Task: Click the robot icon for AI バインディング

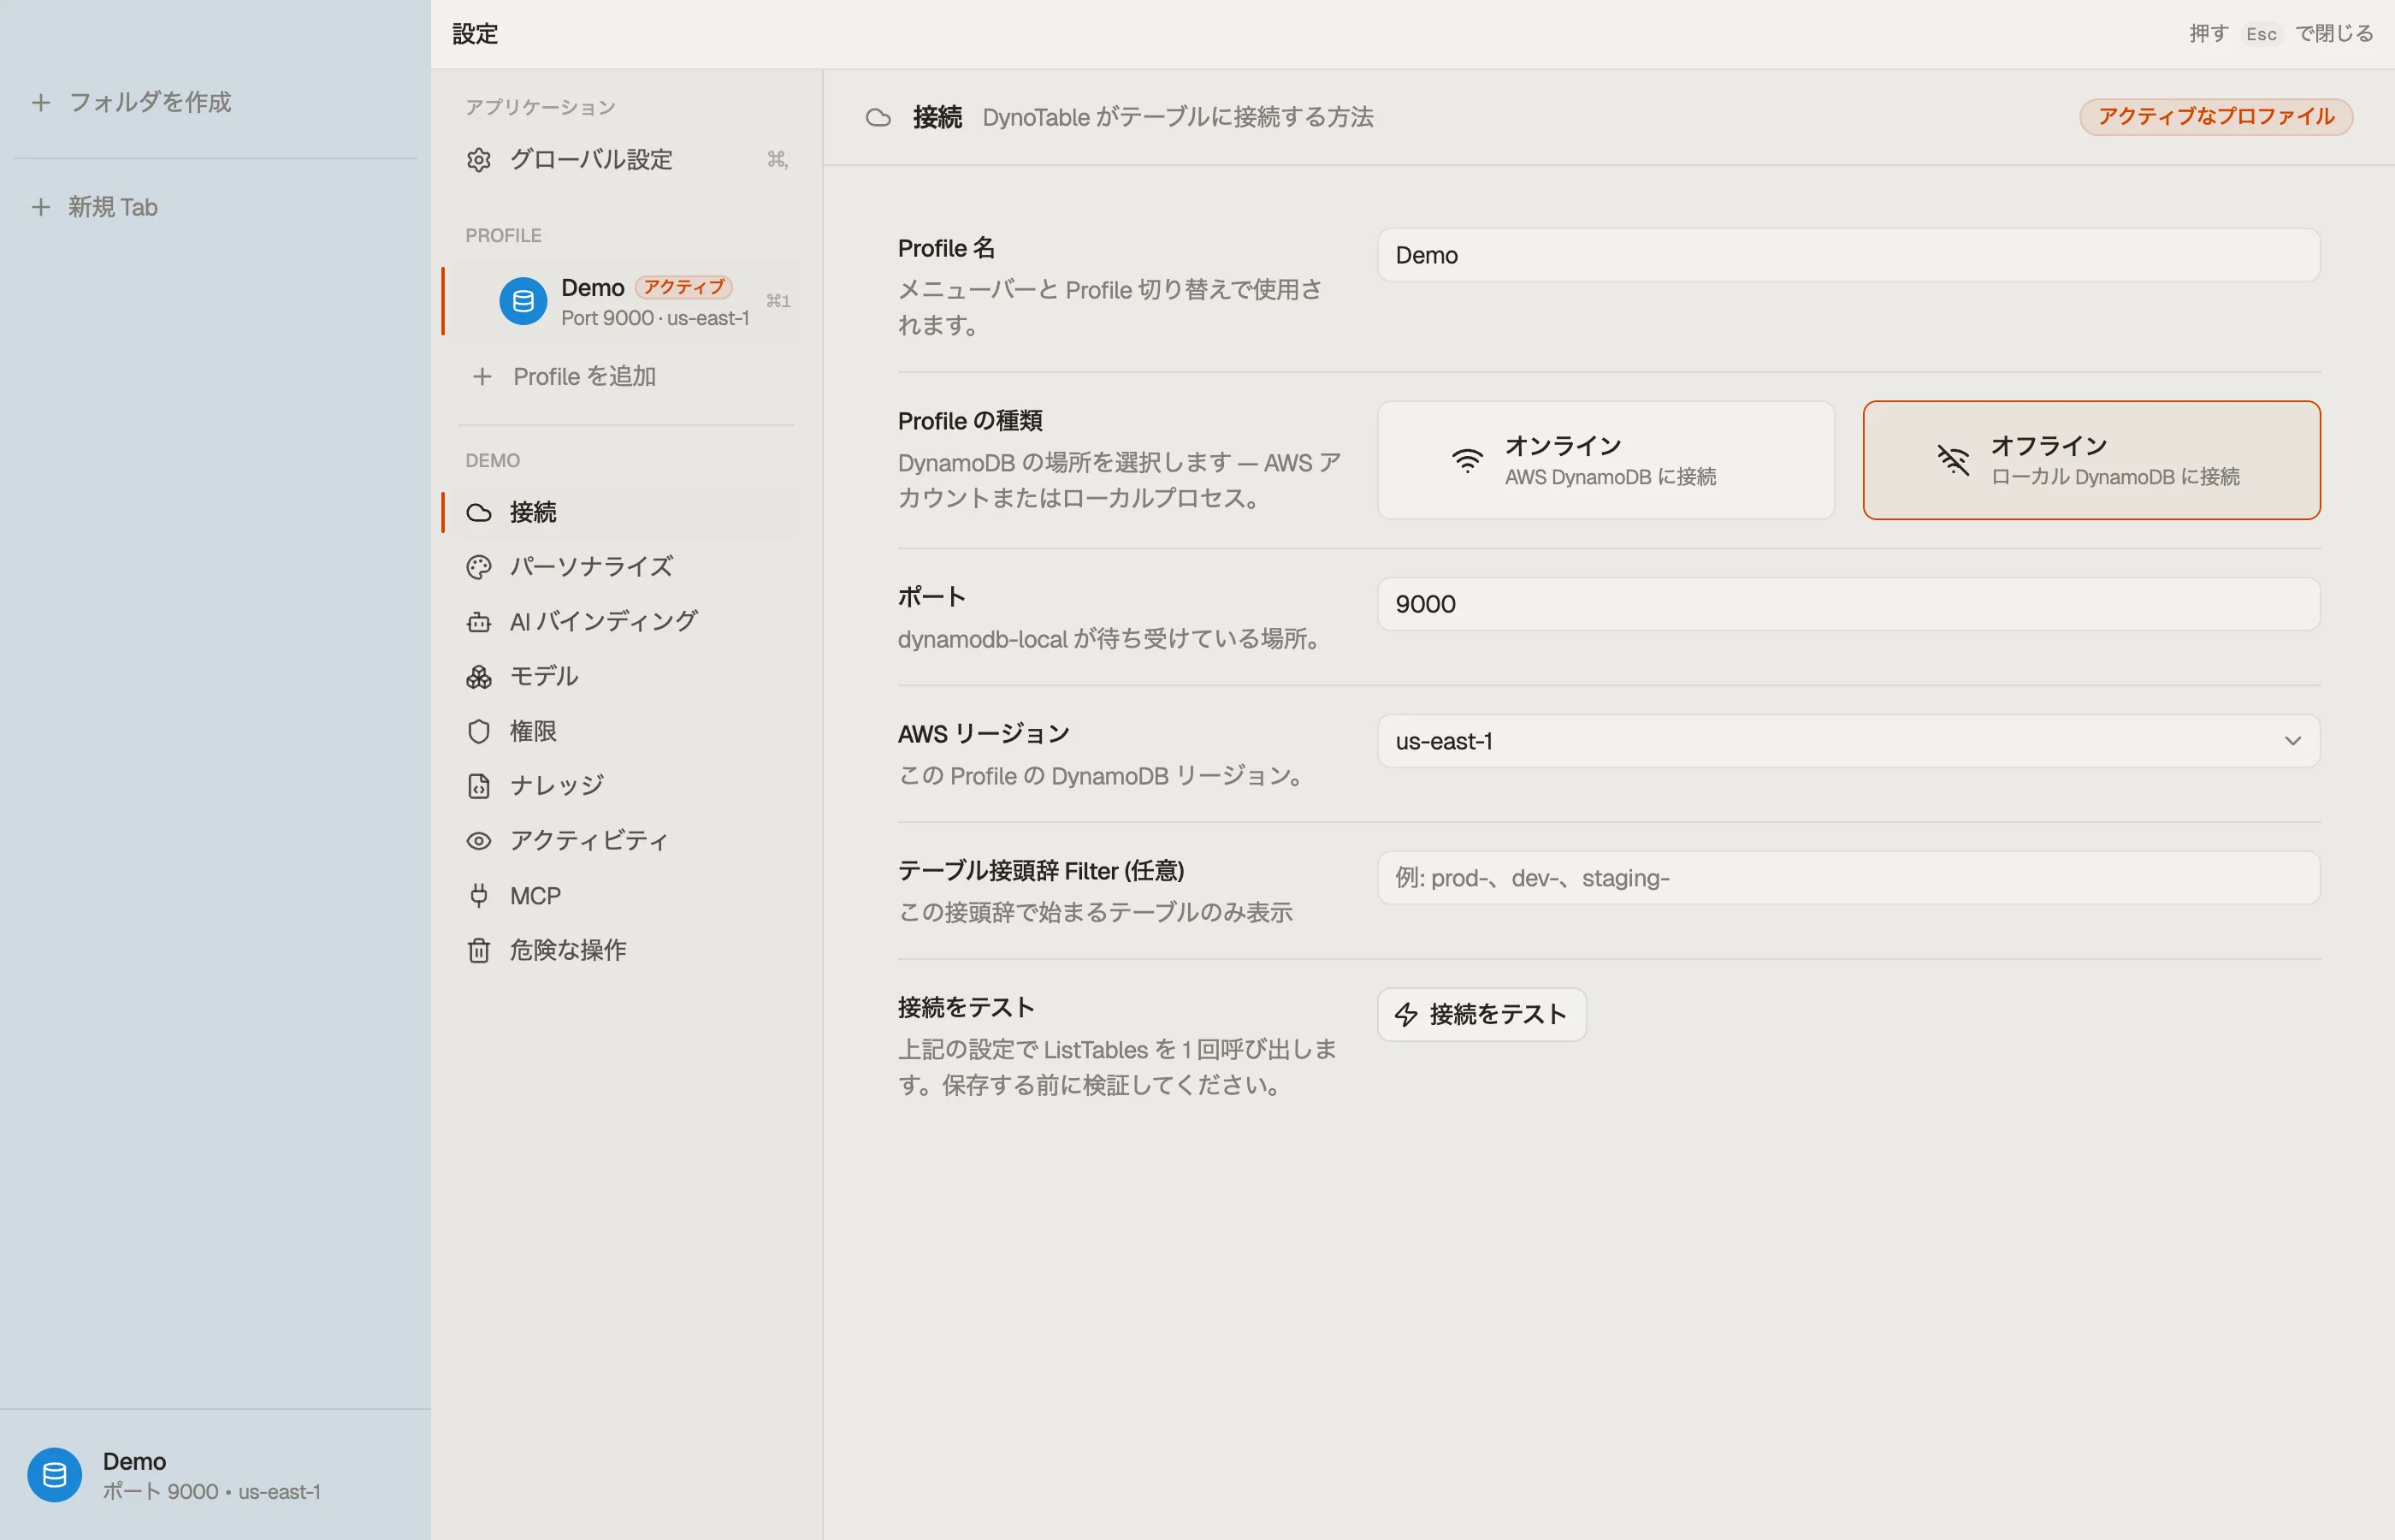Action: 479,622
